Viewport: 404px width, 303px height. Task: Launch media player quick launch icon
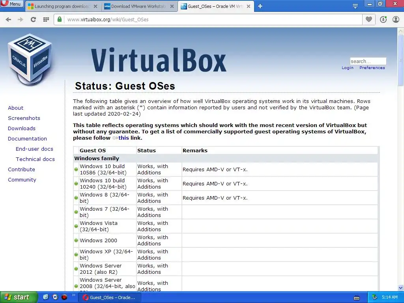click(x=55, y=297)
